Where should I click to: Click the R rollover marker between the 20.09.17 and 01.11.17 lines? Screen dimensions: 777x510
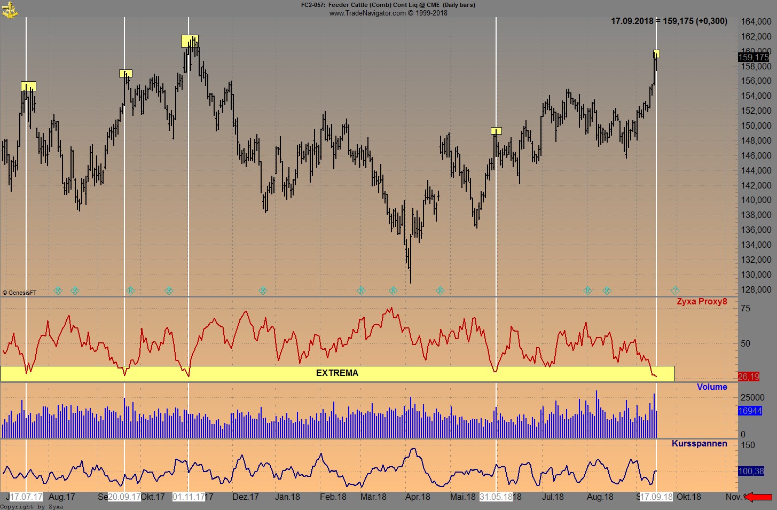pyautogui.click(x=169, y=291)
